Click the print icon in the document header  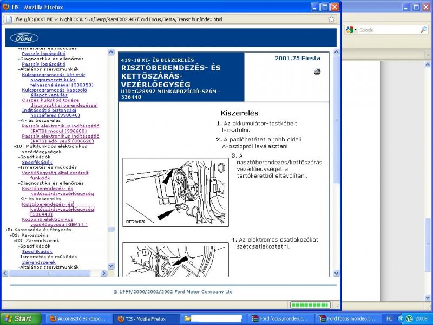point(317,72)
